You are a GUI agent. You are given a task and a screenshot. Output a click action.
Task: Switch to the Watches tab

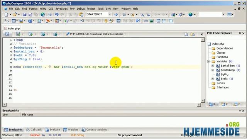[71, 130]
